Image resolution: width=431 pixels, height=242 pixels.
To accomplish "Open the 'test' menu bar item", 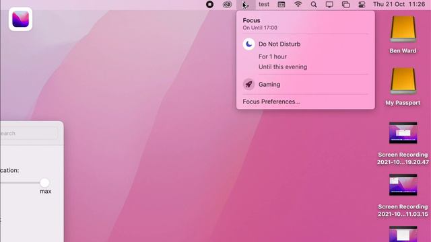I will tap(264, 5).
